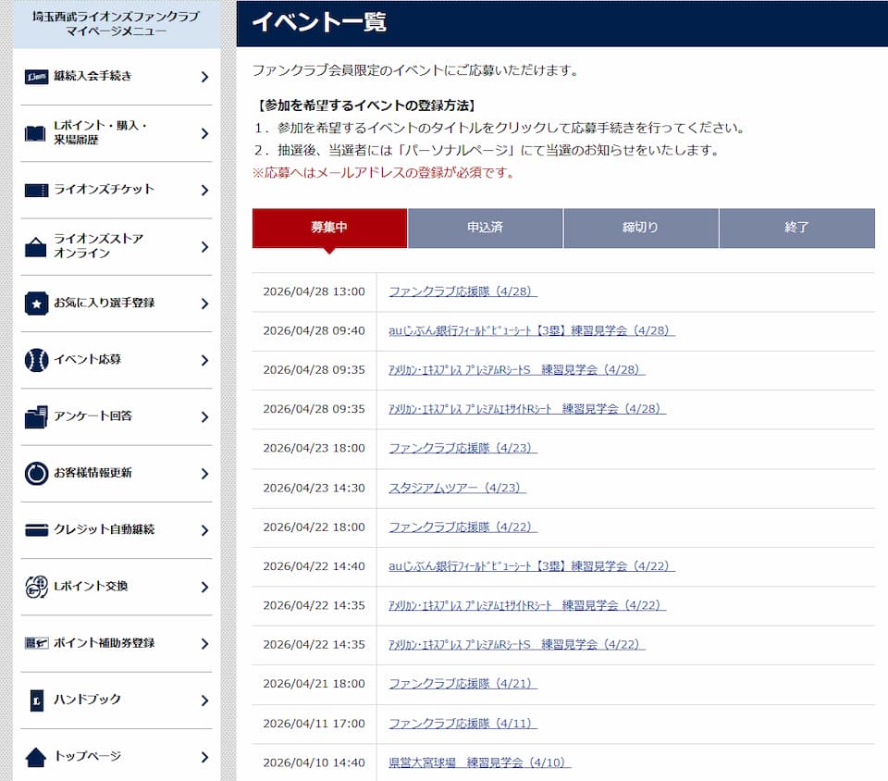Expand the ポイント補助券登録 chevron arrow
This screenshot has width=888, height=781.
[x=204, y=644]
